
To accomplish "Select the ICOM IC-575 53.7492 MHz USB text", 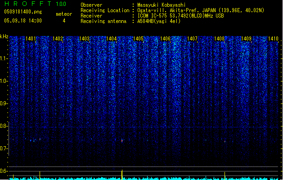I will point(181,16).
